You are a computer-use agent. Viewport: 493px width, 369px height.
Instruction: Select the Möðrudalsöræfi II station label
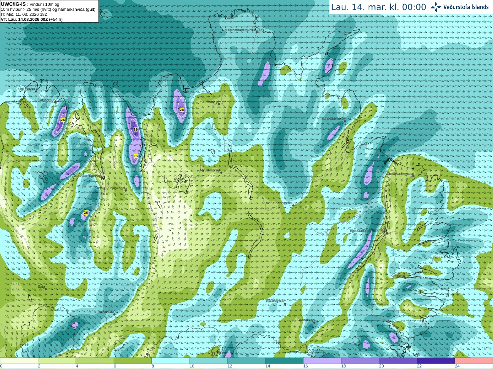tap(279, 203)
